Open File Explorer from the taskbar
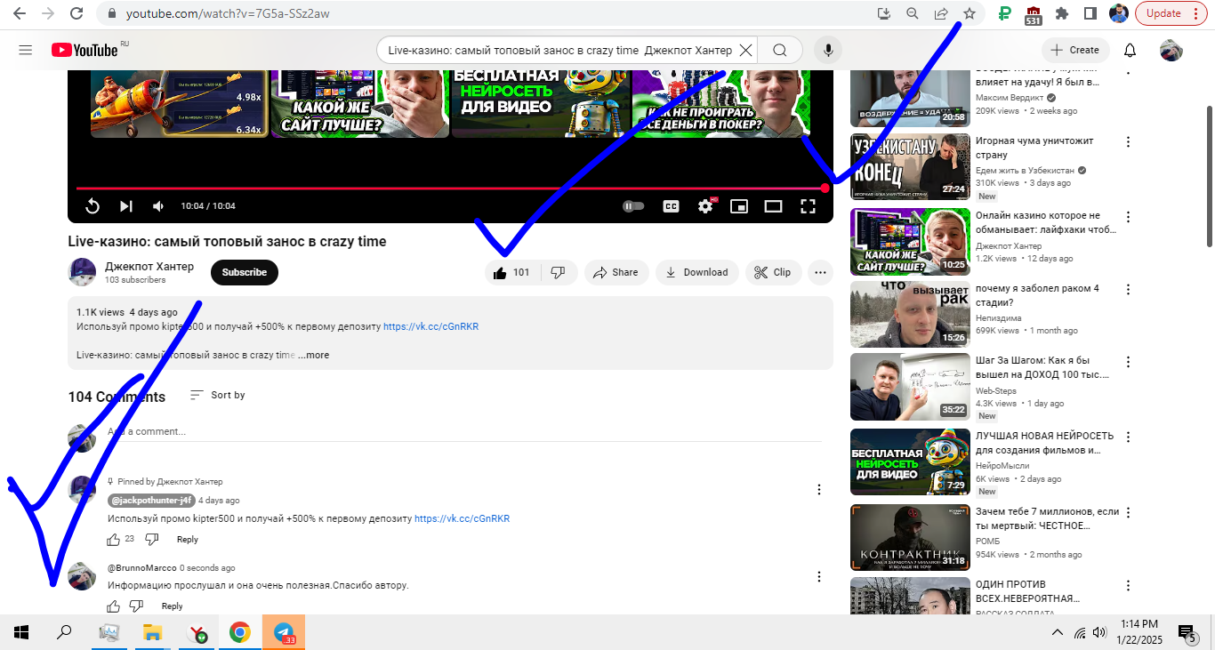Screen dimensions: 1215x650 153,632
